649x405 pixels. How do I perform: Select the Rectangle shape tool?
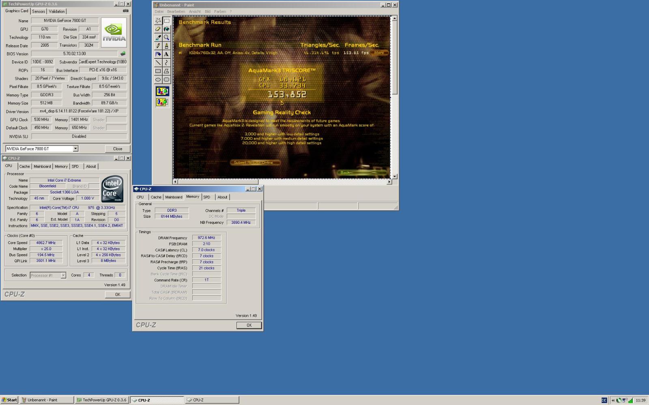(158, 71)
